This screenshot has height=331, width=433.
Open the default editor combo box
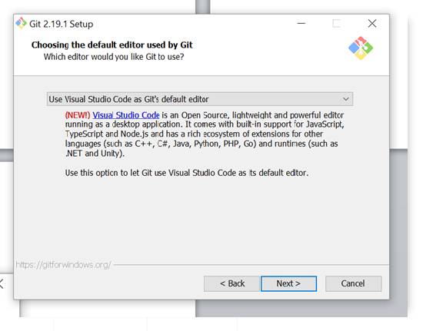(200, 99)
